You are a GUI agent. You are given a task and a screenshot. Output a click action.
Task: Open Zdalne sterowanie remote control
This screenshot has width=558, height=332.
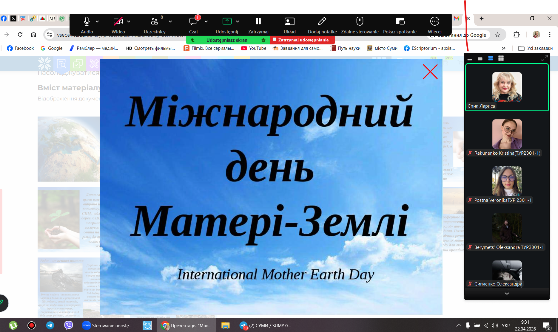click(360, 21)
